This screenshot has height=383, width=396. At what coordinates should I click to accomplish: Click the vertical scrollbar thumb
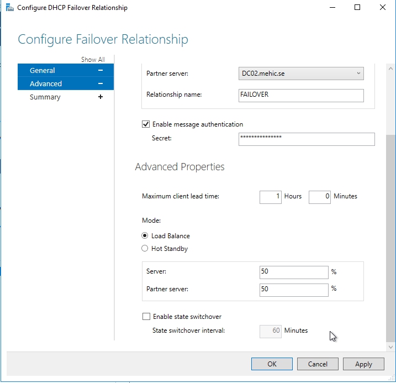[x=391, y=238]
